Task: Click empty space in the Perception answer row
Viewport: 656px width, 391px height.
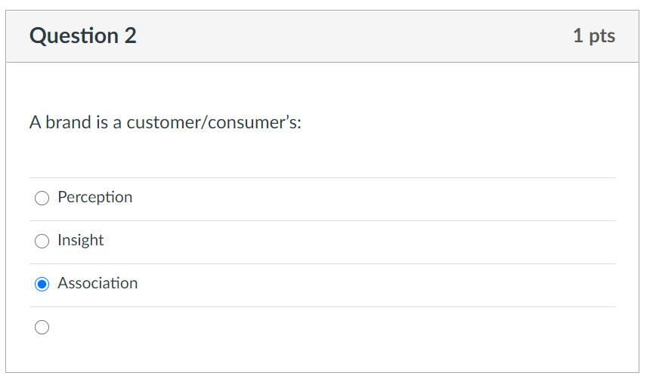Action: click(x=378, y=199)
